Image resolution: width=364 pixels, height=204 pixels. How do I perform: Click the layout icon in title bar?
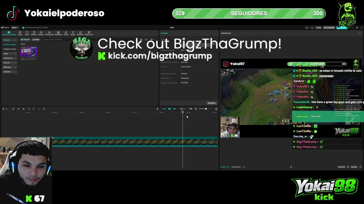(x=307, y=27)
